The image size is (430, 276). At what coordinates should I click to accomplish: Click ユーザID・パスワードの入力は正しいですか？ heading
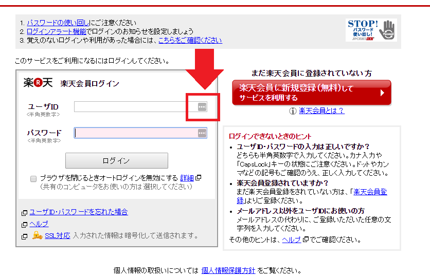pyautogui.click(x=303, y=146)
